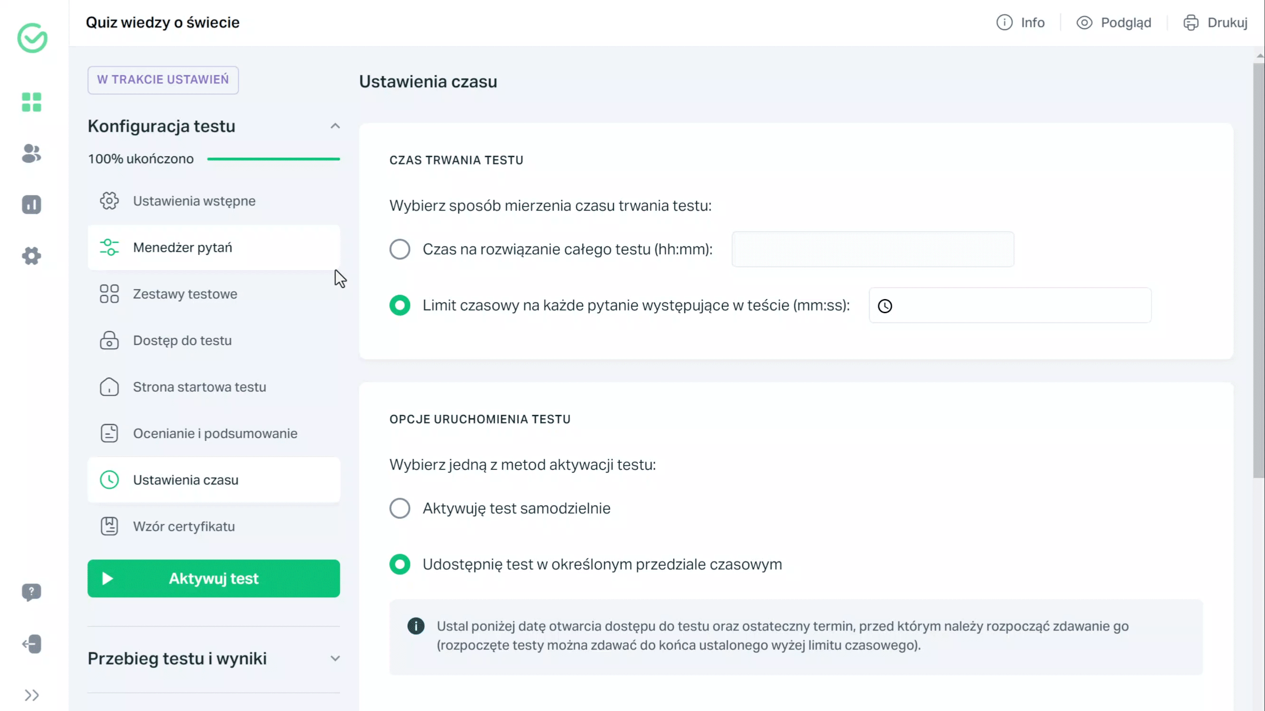Enable limit czasowy per question option
The width and height of the screenshot is (1265, 711).
click(400, 305)
